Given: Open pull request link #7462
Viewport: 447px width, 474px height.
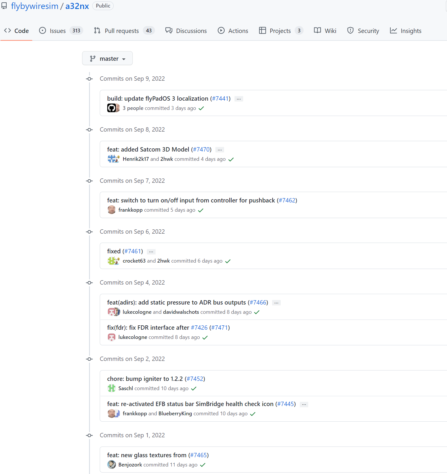Looking at the screenshot, I should [287, 200].
